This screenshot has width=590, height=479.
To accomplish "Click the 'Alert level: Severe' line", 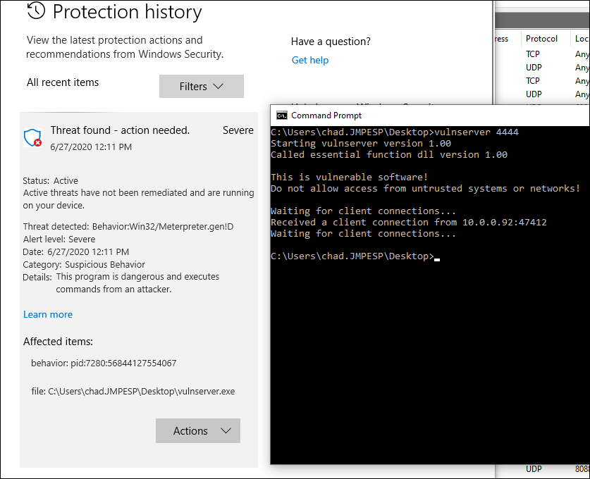I will 59,239.
